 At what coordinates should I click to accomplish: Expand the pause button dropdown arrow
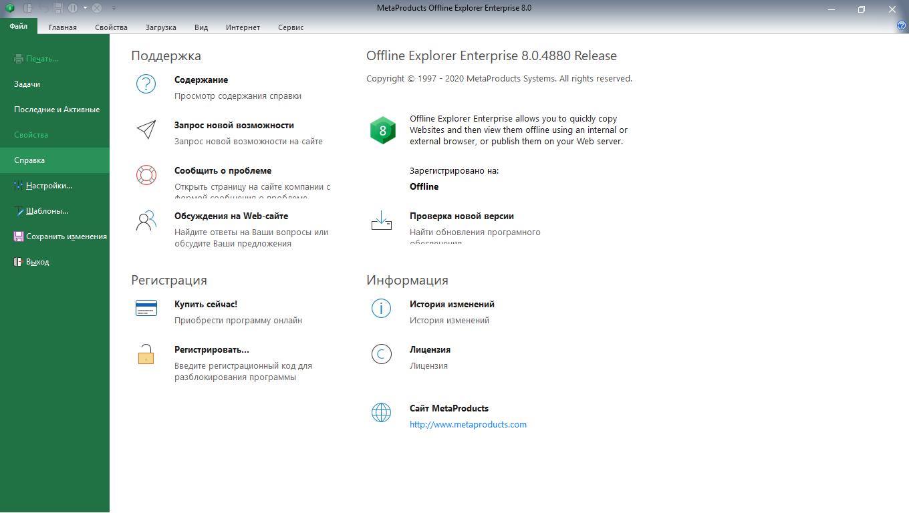85,8
